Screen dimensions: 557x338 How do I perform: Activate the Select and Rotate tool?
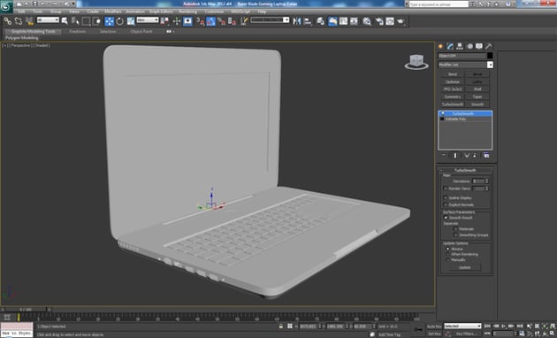pyautogui.click(x=120, y=21)
